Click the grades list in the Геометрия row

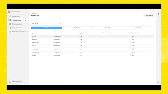[x=56, y=39]
